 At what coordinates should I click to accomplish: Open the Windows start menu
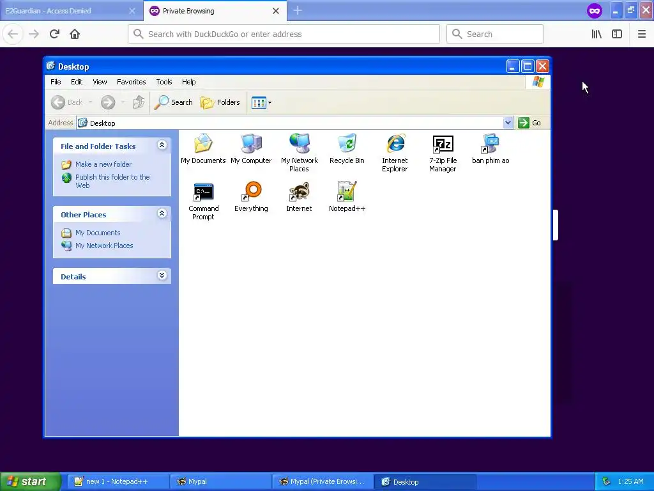tap(30, 481)
